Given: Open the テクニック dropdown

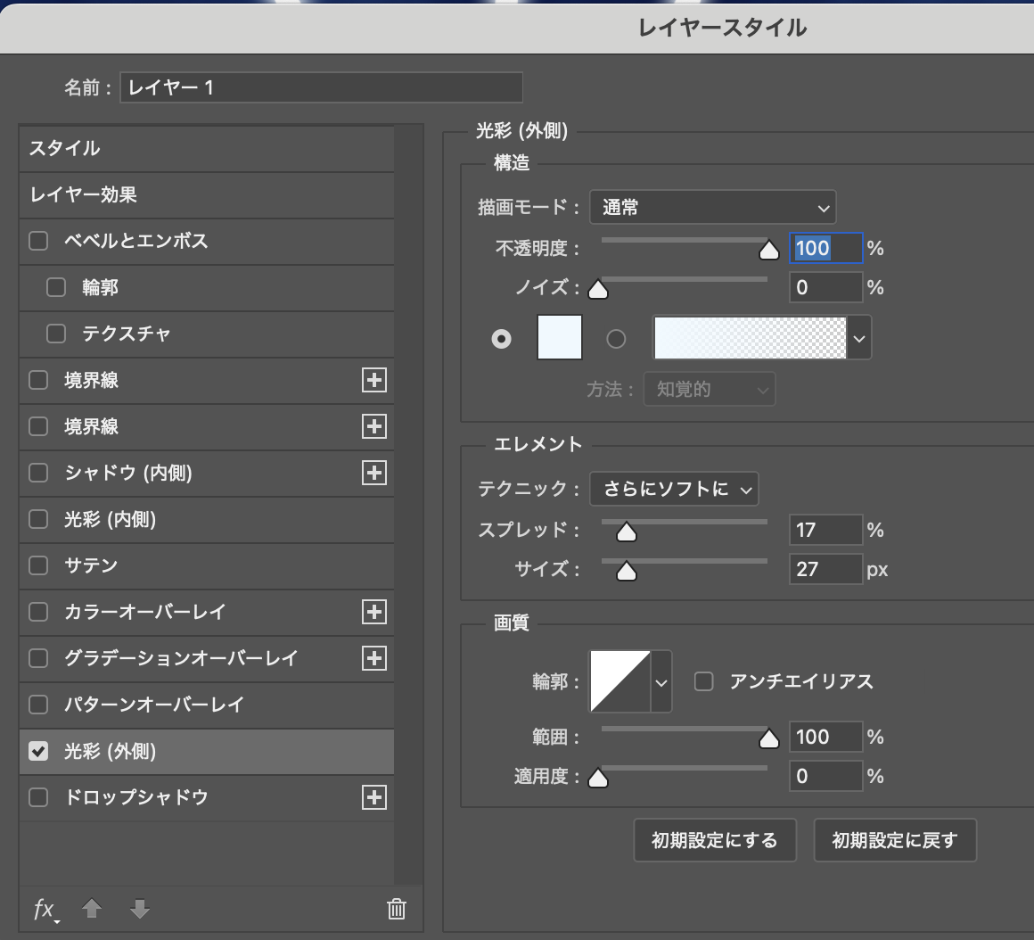Looking at the screenshot, I should click(674, 489).
